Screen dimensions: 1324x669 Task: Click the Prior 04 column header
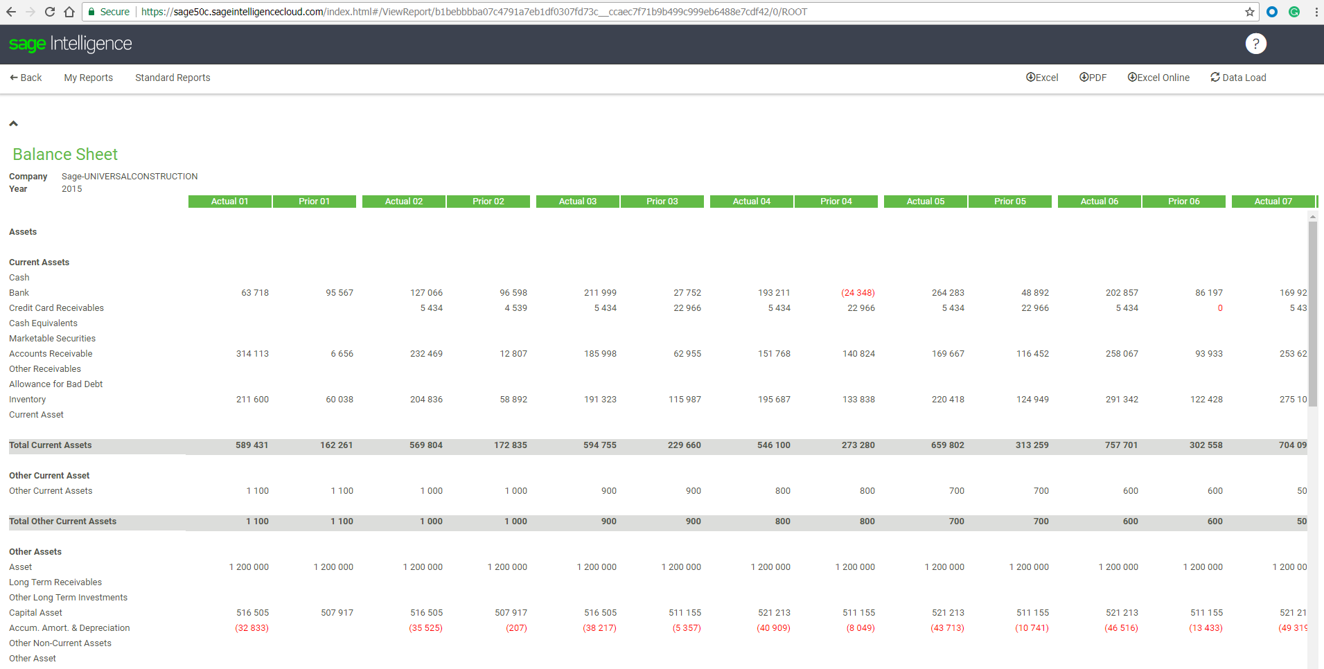836,202
